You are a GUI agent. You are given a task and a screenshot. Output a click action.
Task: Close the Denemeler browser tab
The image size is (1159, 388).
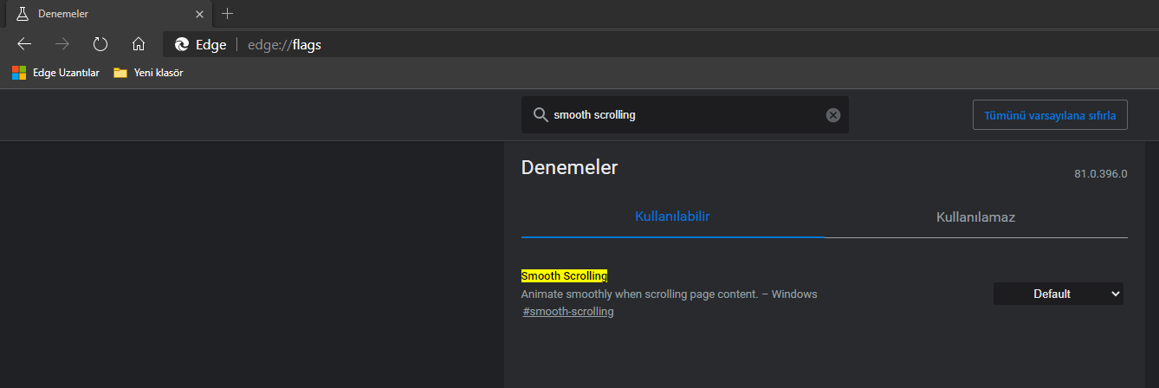[x=200, y=15]
